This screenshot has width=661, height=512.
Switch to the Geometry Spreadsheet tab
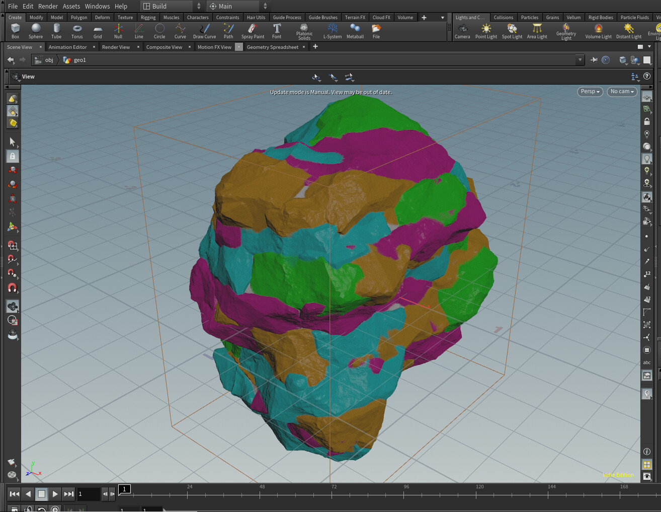(273, 47)
